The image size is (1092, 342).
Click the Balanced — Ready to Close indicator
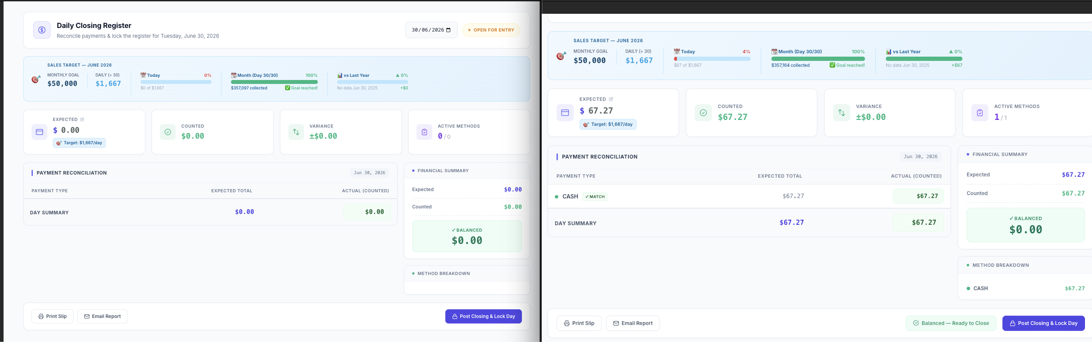coord(951,323)
